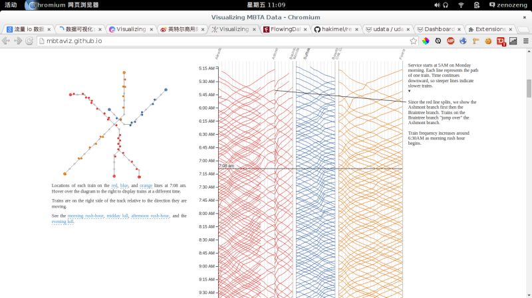Screen dimensions: 532x298
Task: Click the 5:15 AM axis label
Action: tap(207, 68)
